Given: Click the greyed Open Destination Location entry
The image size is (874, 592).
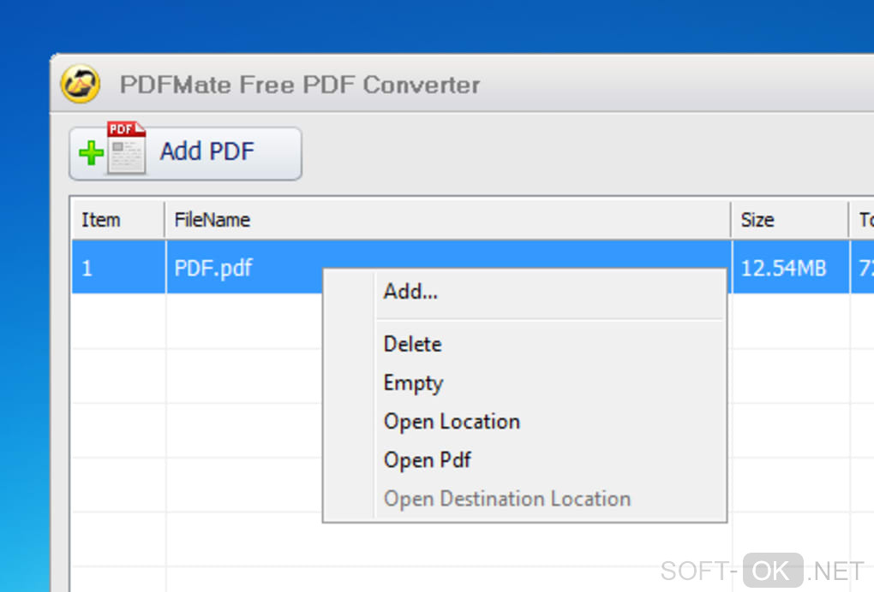Looking at the screenshot, I should tap(506, 499).
